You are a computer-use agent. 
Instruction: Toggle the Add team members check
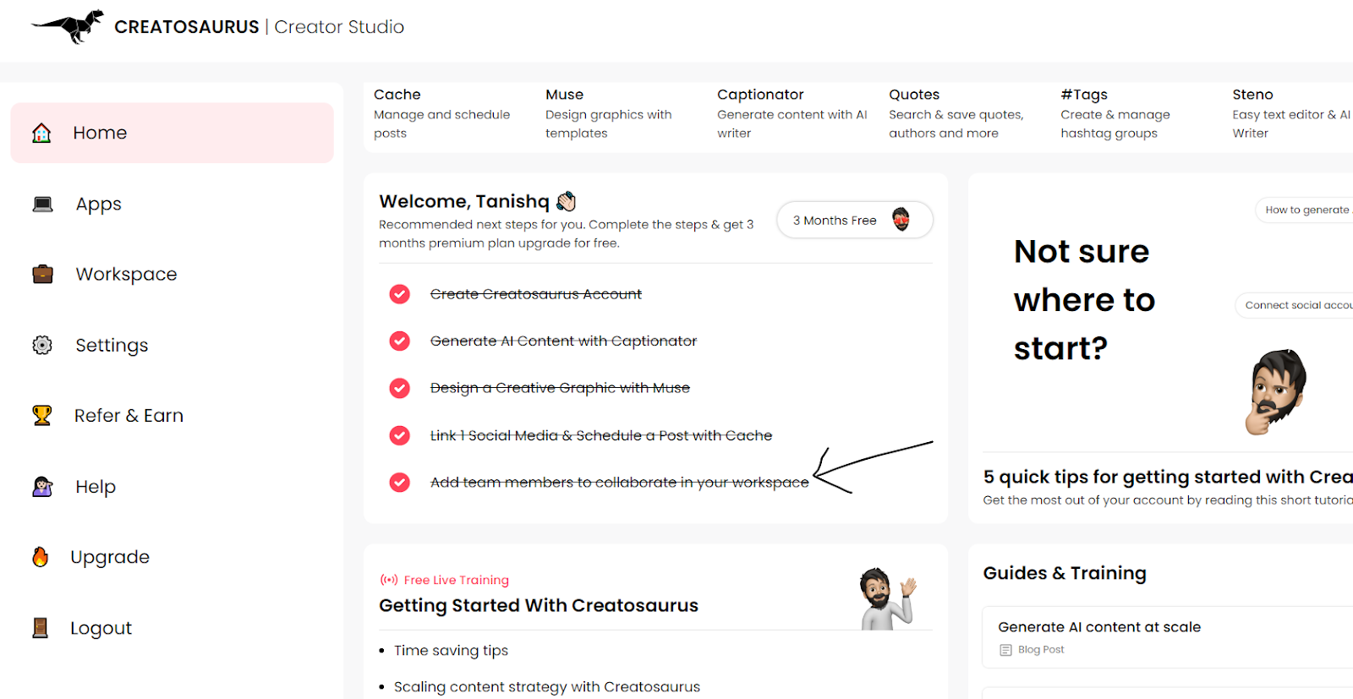point(399,482)
